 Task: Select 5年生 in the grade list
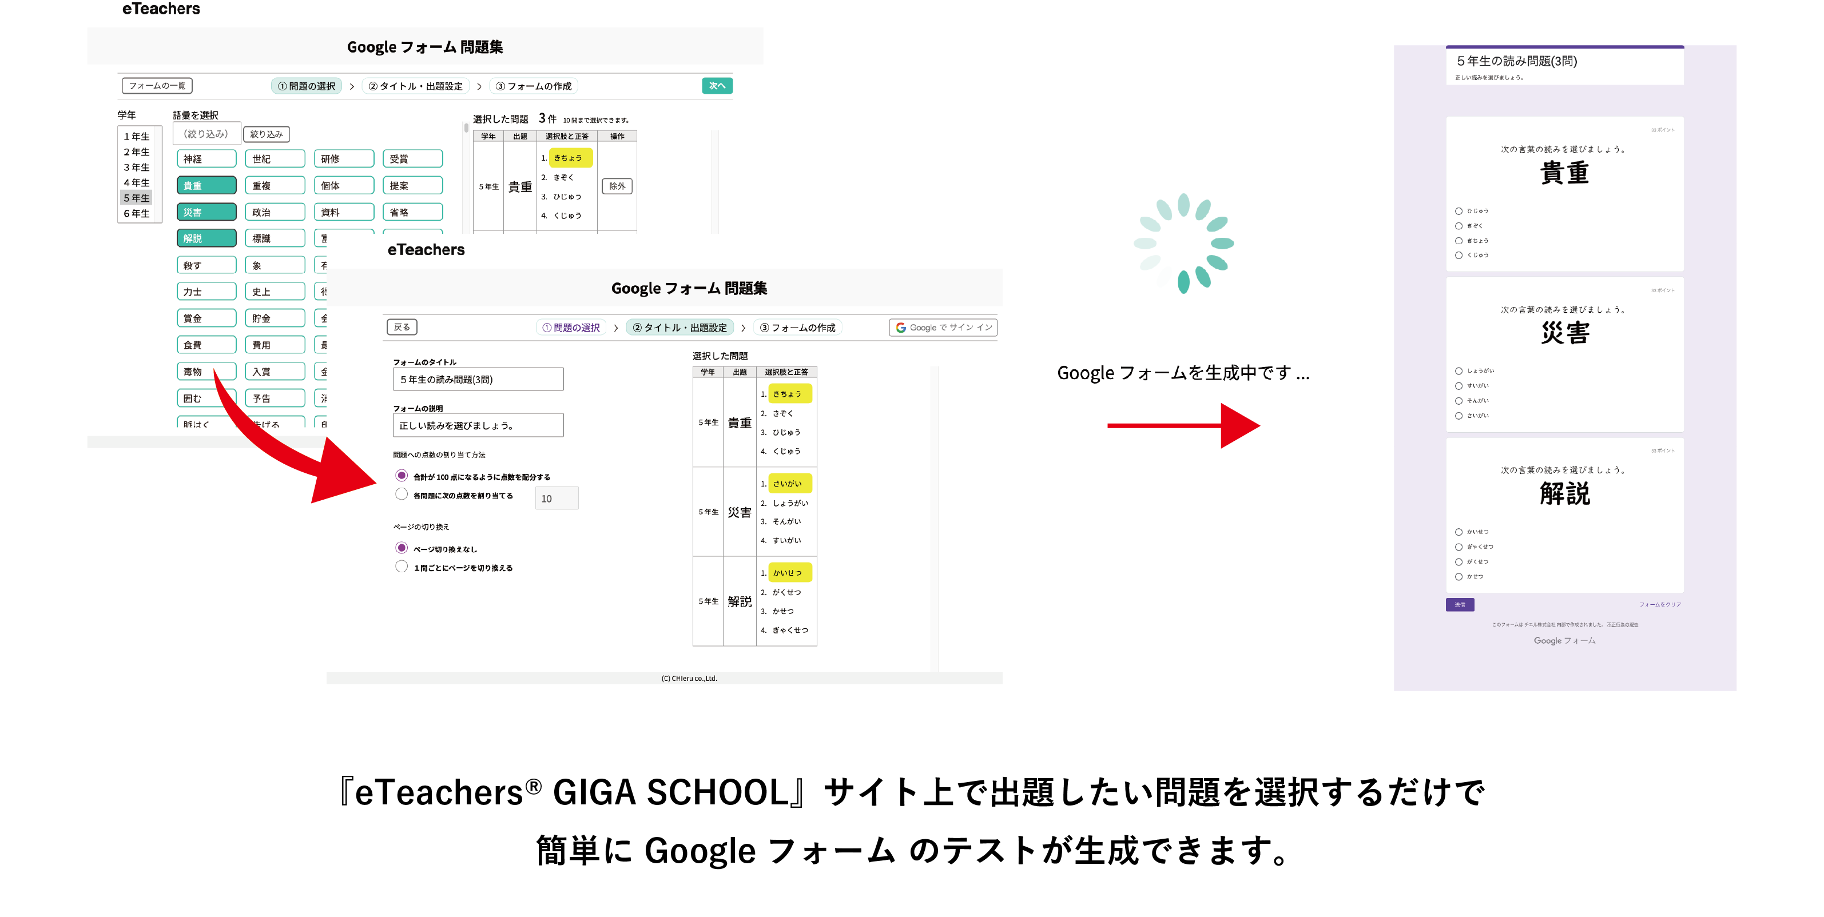(x=136, y=198)
